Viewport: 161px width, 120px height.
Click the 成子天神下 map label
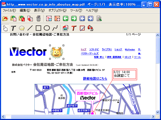pos(84,110)
